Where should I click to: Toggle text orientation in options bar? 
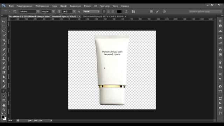[15, 12]
